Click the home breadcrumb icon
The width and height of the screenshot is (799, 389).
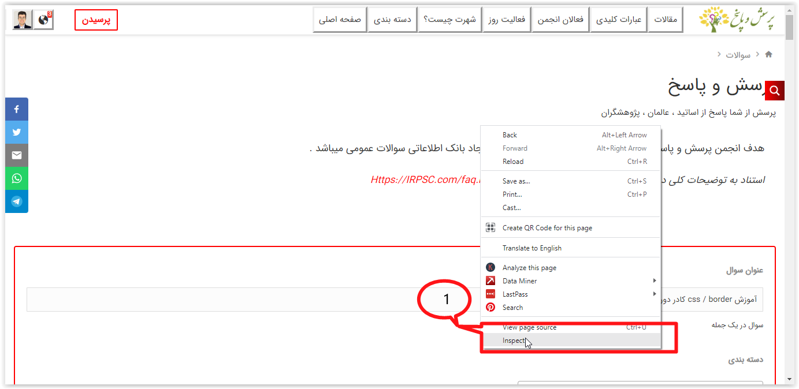point(768,54)
